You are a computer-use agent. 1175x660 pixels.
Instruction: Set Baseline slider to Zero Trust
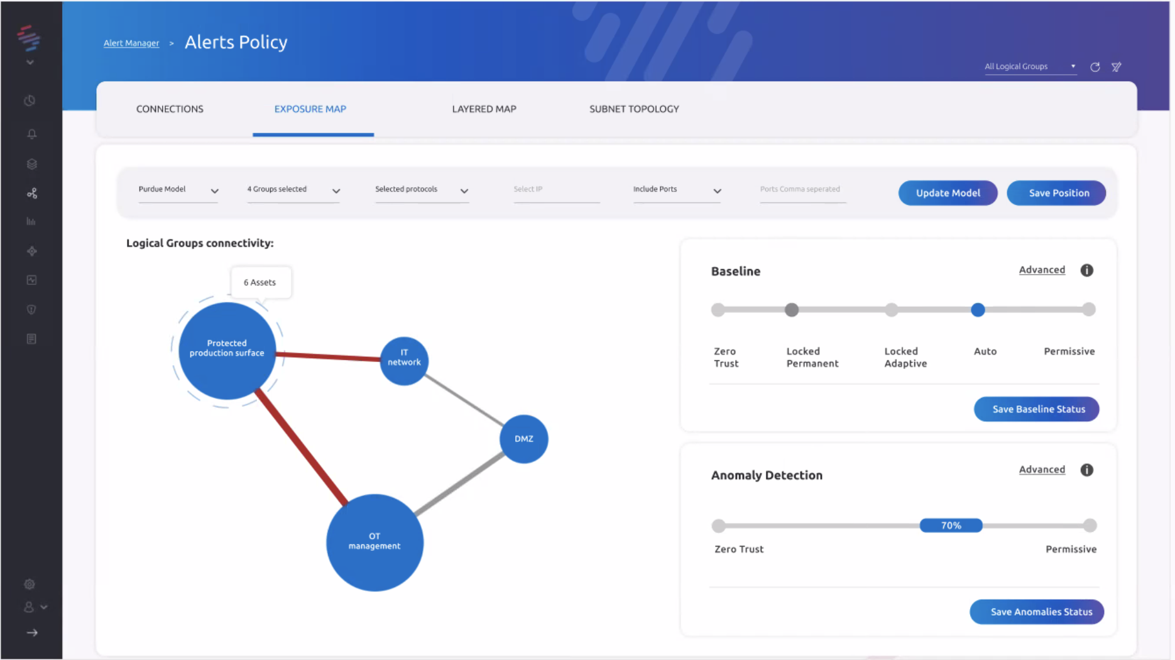tap(718, 310)
